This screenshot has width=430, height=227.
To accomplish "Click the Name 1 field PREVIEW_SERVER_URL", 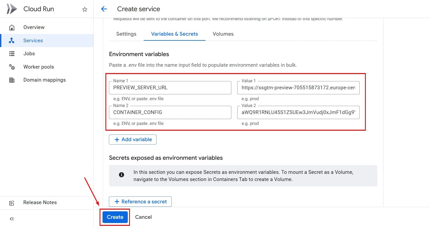I will [170, 88].
